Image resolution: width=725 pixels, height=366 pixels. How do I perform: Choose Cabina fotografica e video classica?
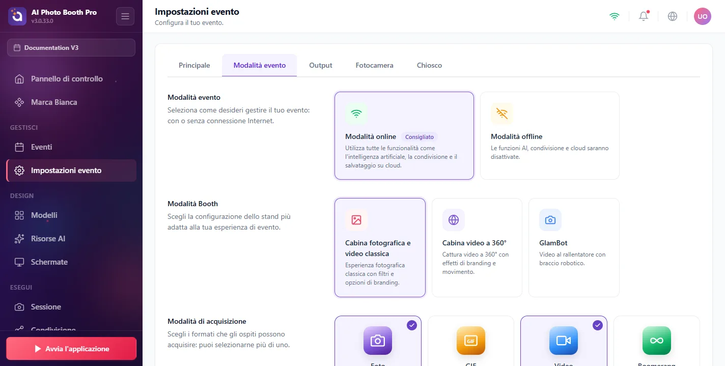tap(380, 247)
